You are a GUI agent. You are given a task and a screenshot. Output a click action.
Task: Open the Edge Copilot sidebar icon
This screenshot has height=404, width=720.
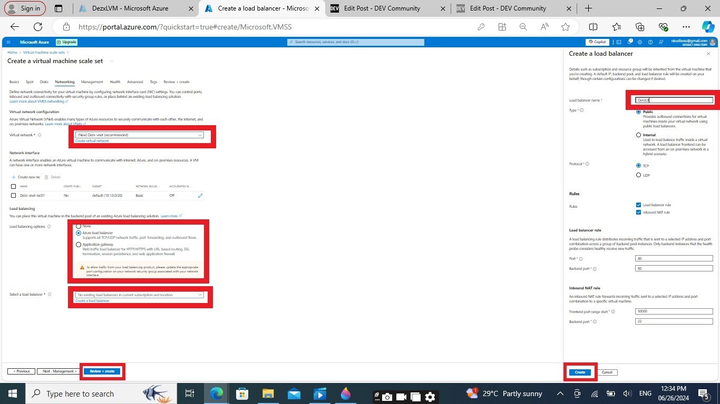[708, 27]
